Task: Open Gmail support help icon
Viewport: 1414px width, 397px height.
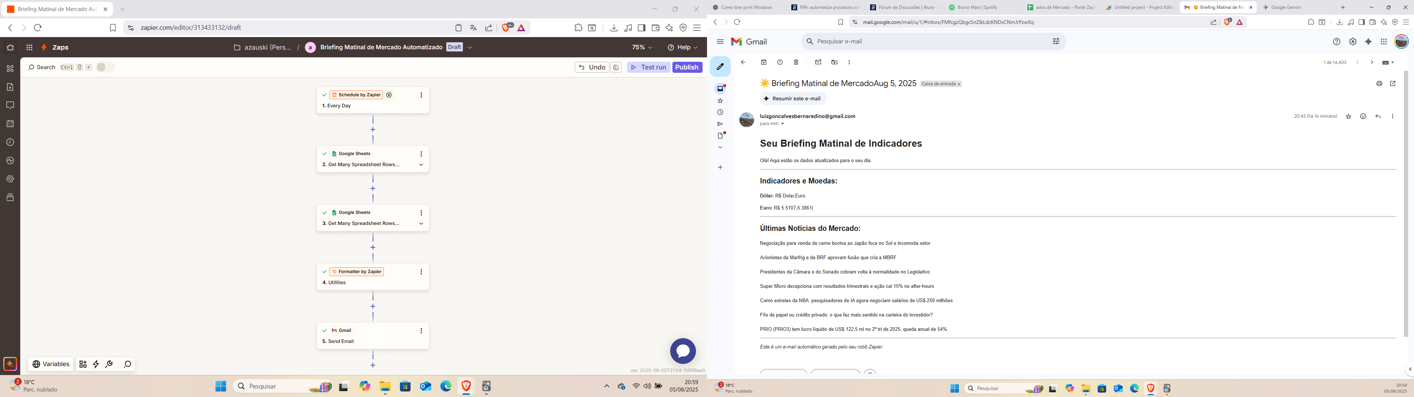Action: pyautogui.click(x=1337, y=42)
